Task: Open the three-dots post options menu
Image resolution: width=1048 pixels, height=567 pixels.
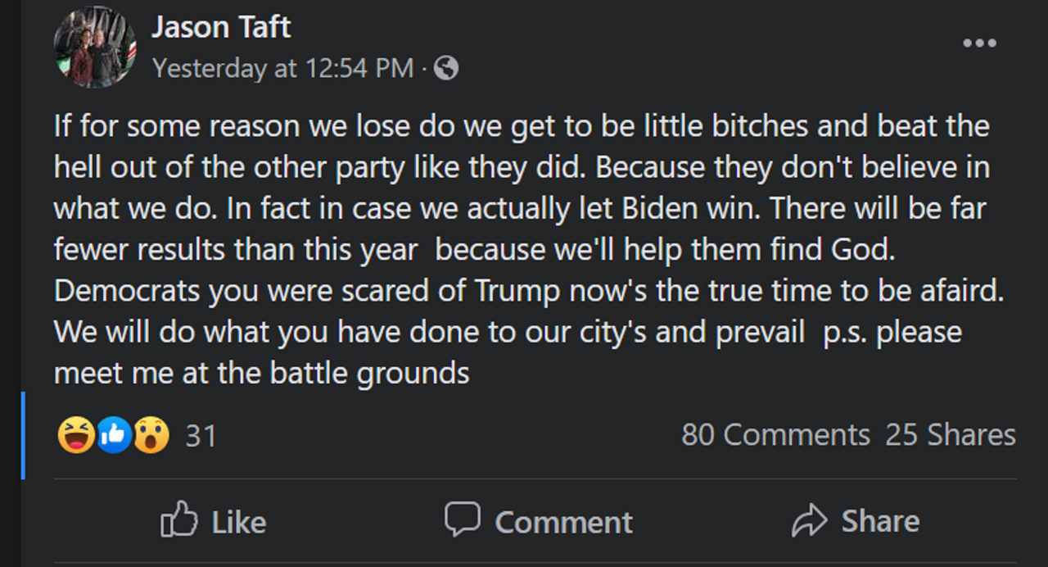Action: coord(979,43)
